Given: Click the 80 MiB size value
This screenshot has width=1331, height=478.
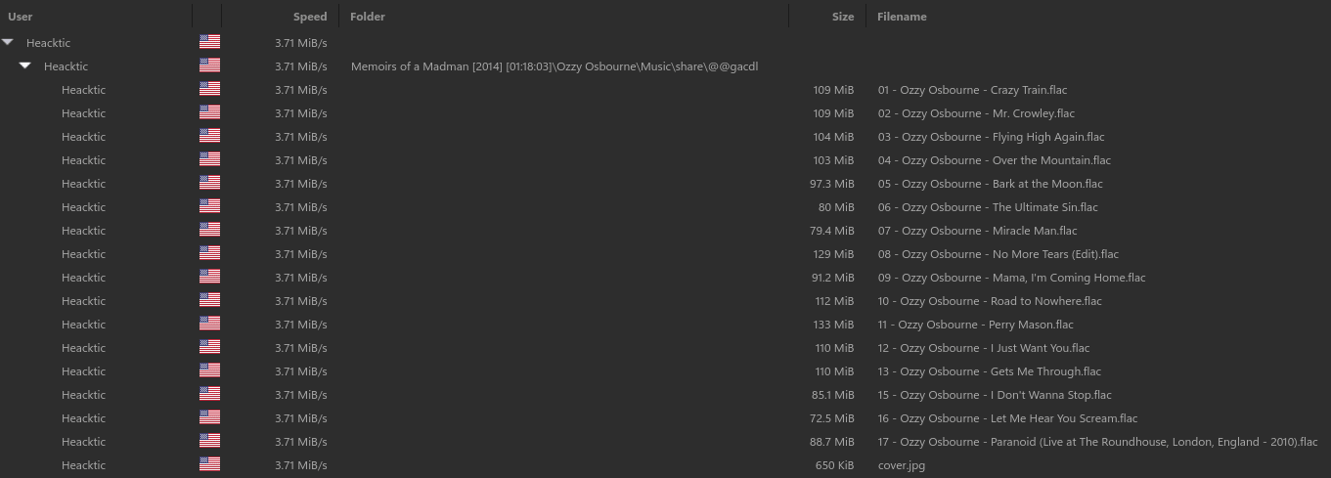Looking at the screenshot, I should pyautogui.click(x=836, y=207).
